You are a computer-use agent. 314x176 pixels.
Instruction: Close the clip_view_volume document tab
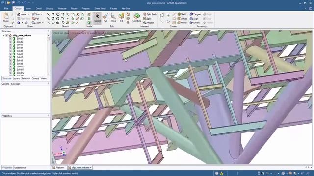click(x=91, y=168)
